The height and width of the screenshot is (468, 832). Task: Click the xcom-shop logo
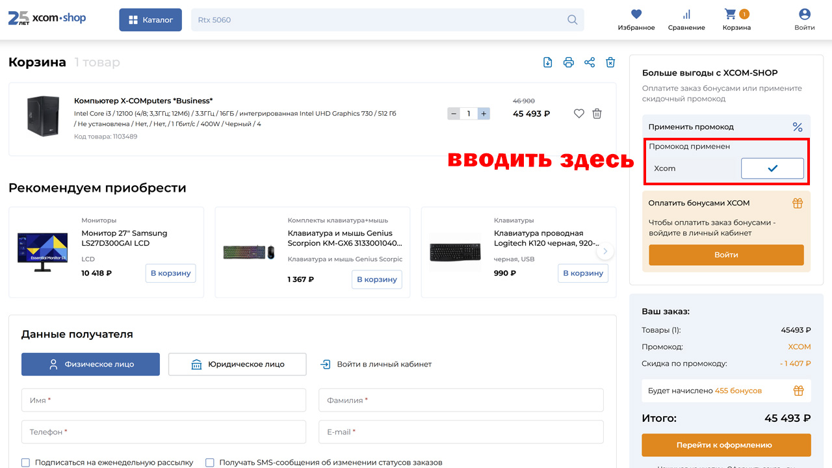pyautogui.click(x=47, y=18)
